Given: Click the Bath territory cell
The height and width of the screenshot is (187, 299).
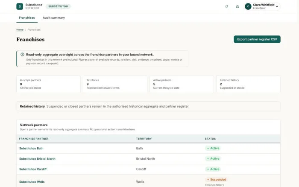Looking at the screenshot, I should (139, 148).
